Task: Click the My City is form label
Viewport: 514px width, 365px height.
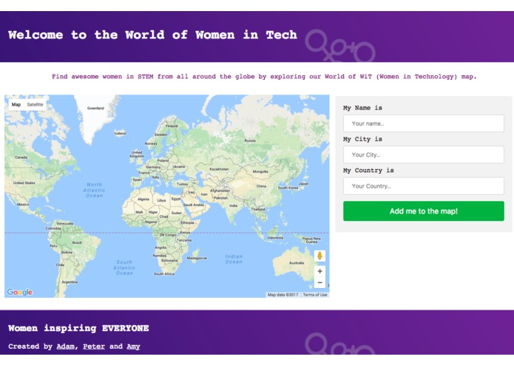Action: point(362,139)
